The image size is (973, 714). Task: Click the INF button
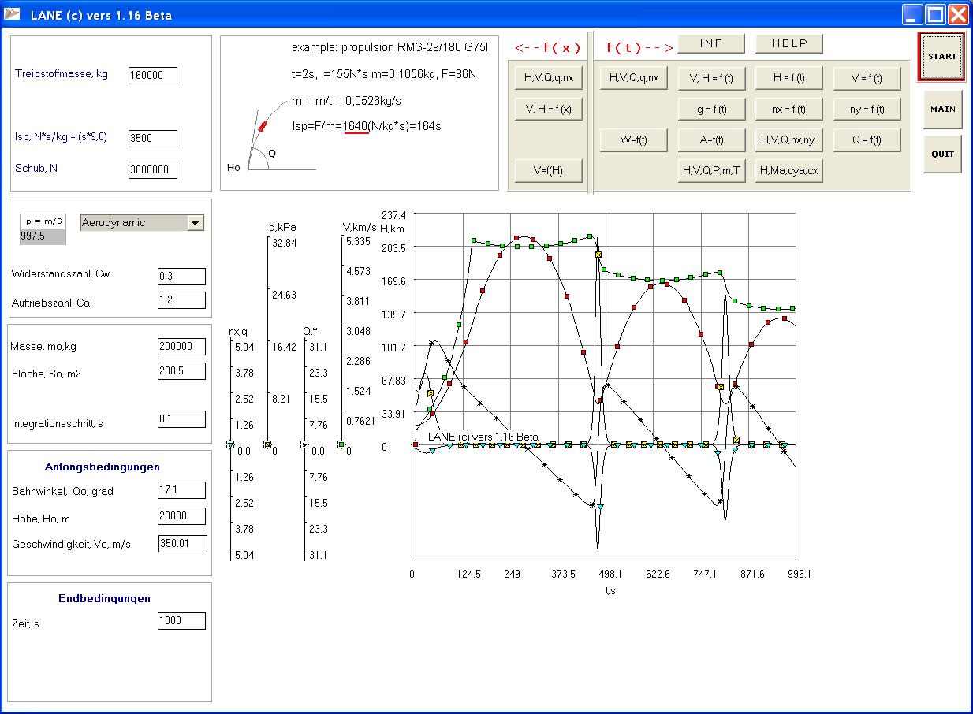(x=710, y=44)
